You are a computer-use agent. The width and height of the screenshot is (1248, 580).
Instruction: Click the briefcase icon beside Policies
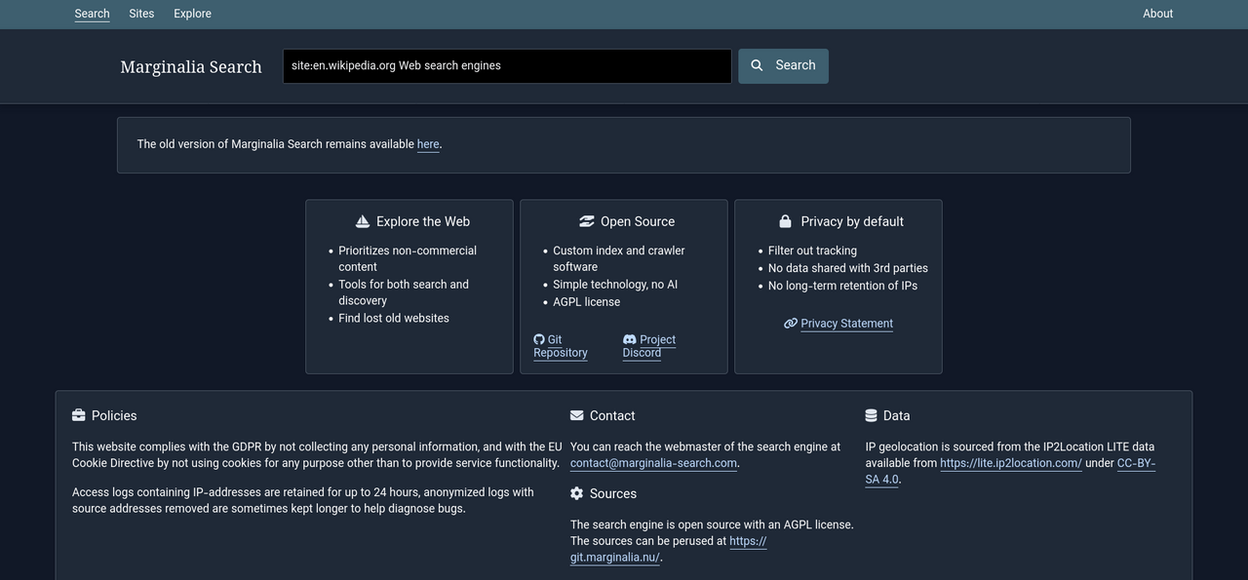[79, 415]
